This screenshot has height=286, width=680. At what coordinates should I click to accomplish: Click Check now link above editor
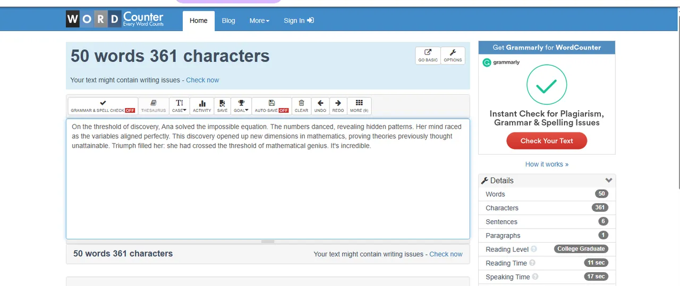(202, 80)
